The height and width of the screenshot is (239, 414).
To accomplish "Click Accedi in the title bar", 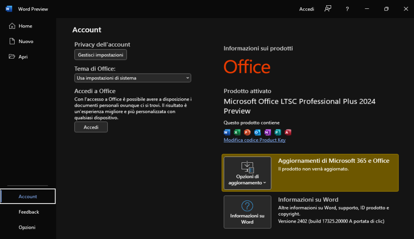I will 307,9.
